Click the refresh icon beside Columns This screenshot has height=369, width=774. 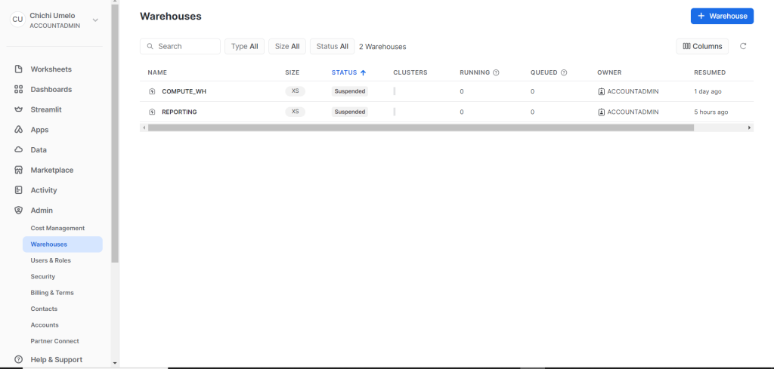click(743, 46)
